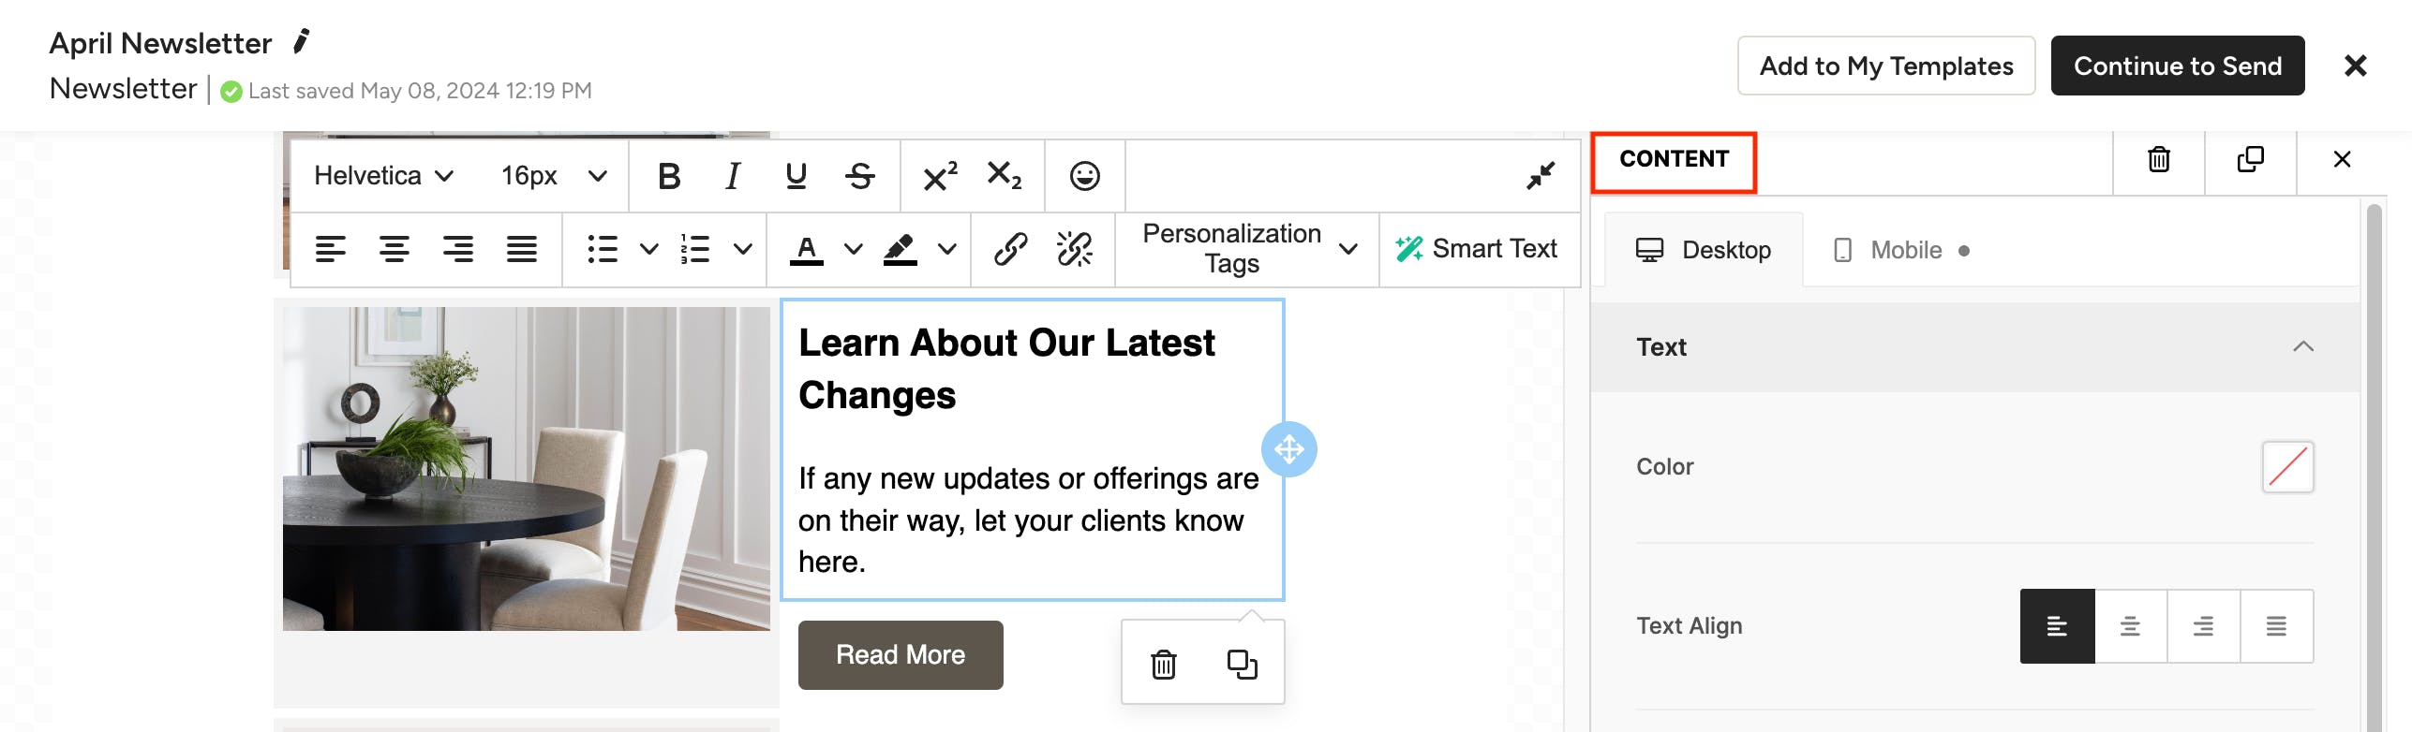Click Add to My Templates
2412x732 pixels.
(1885, 66)
